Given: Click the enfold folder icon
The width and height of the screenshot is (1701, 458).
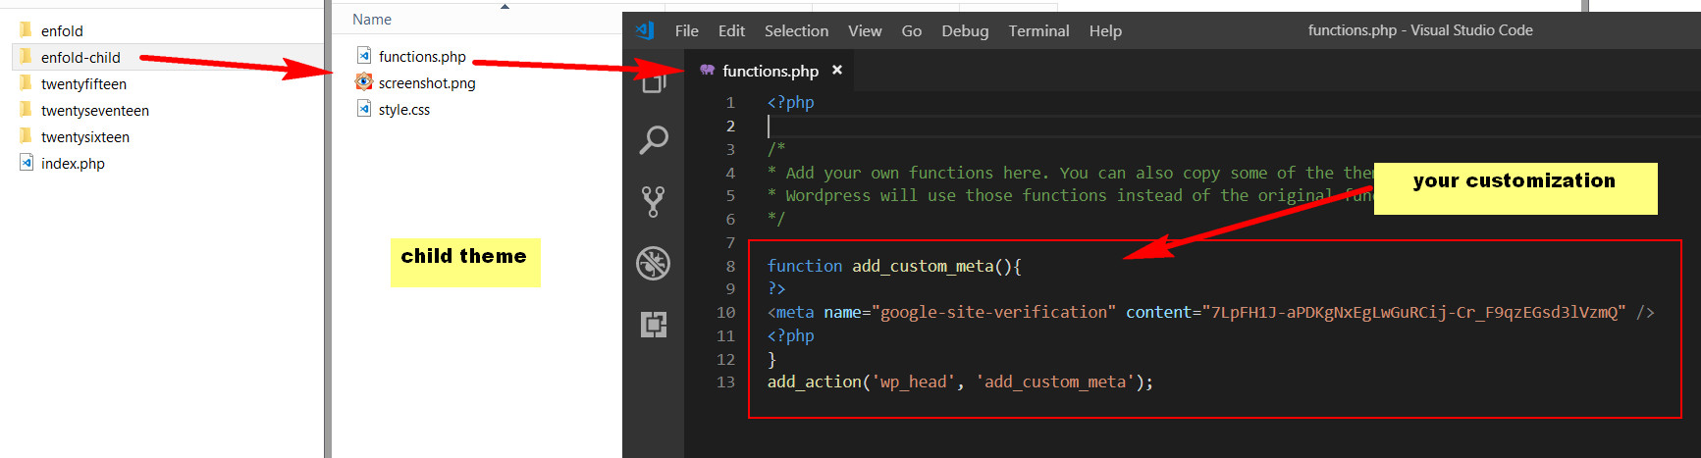Looking at the screenshot, I should (26, 30).
